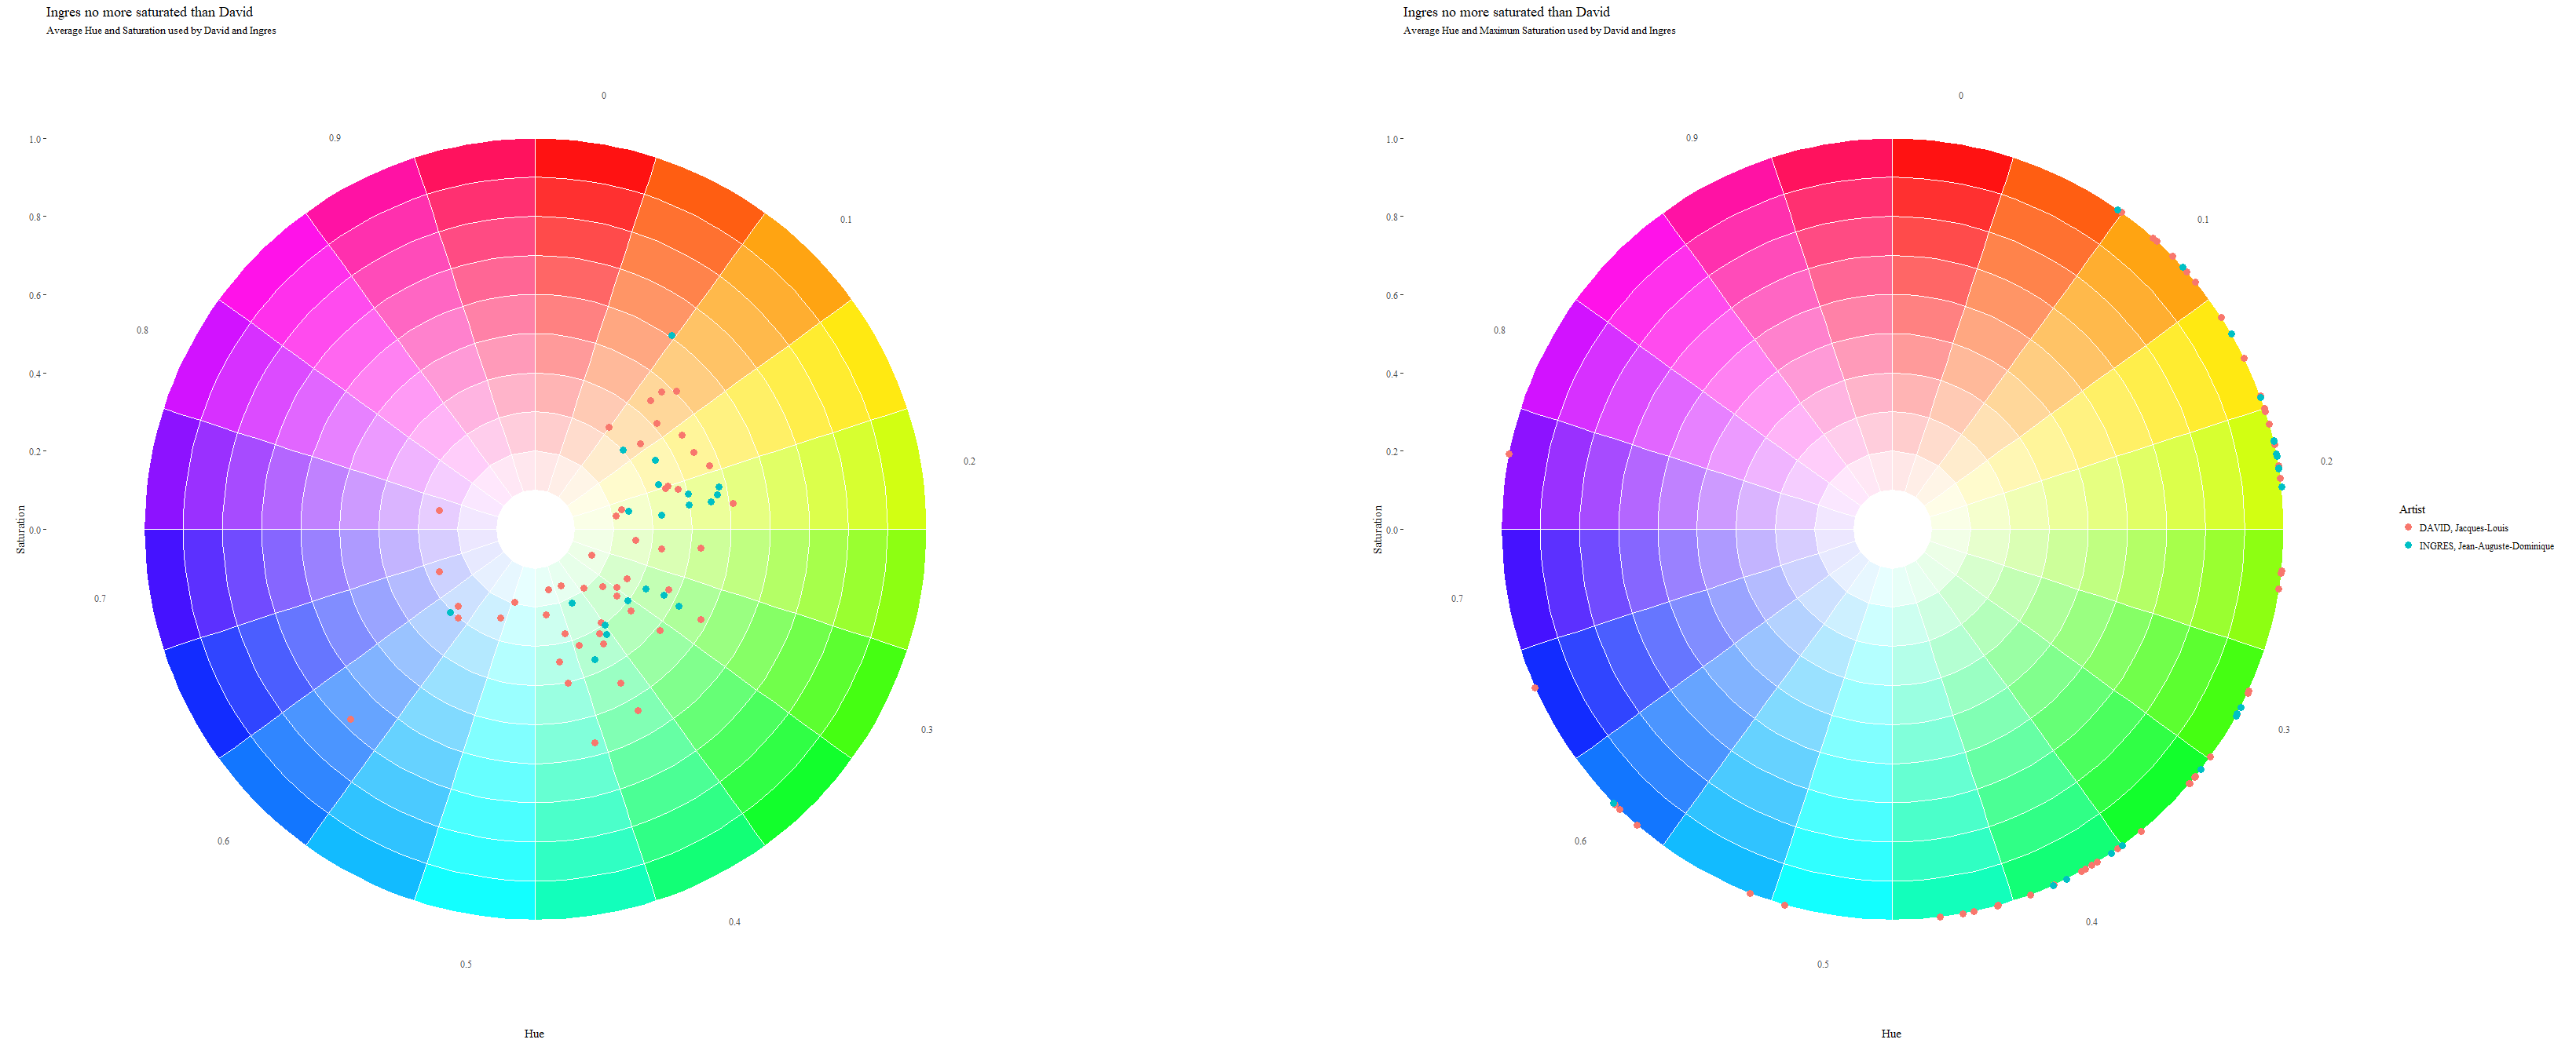Click the left plot's title text

(x=149, y=12)
